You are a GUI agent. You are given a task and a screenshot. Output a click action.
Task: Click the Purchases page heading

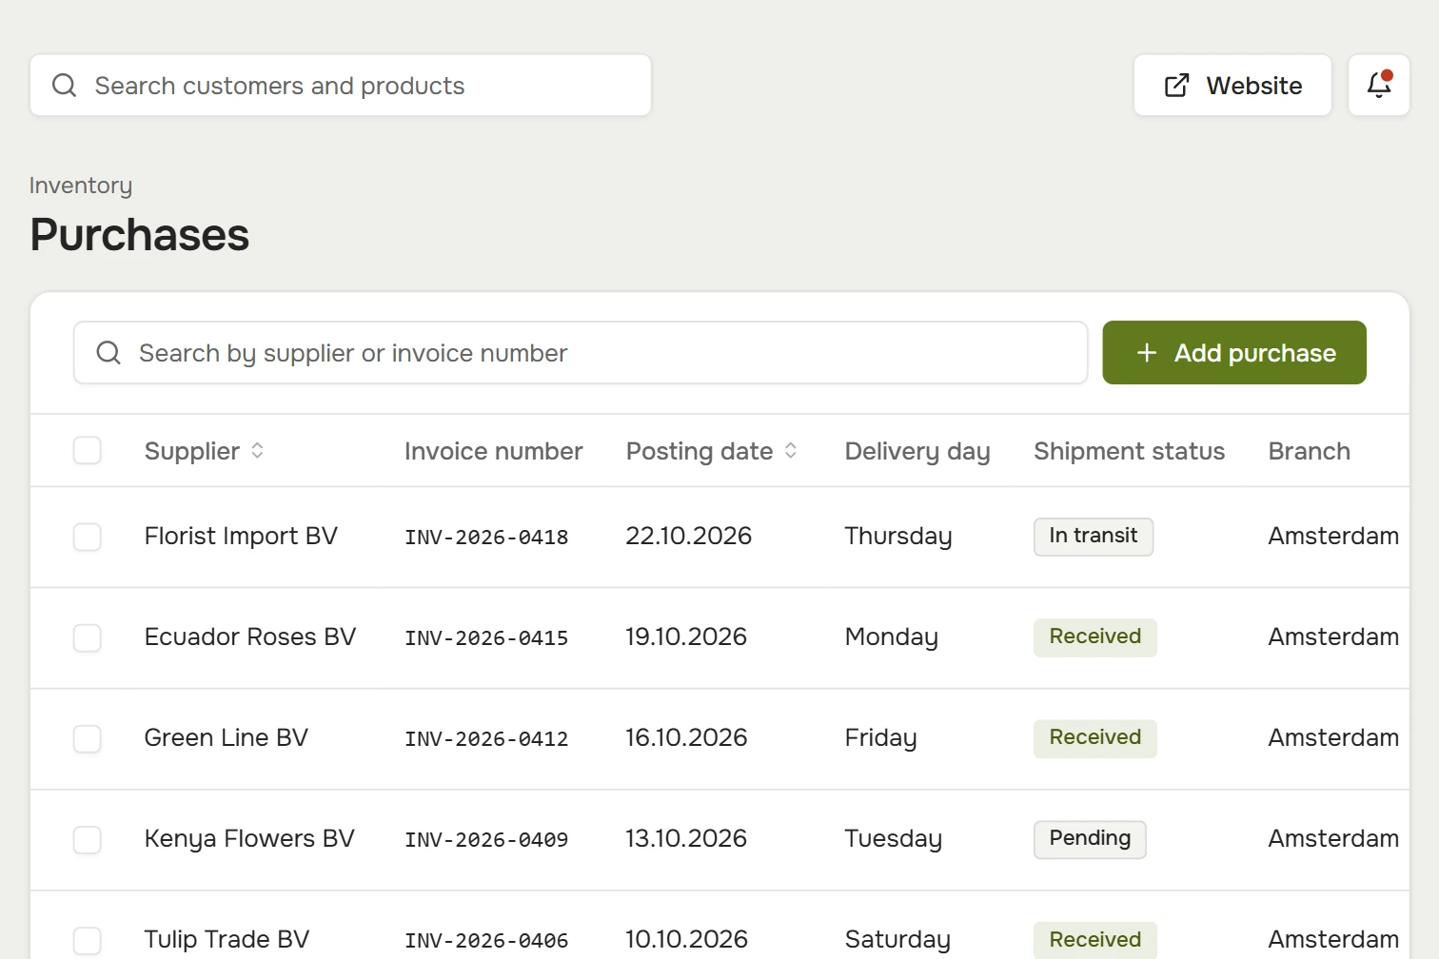click(140, 235)
